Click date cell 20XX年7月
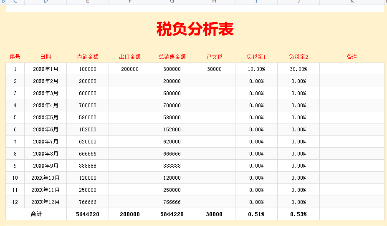This screenshot has height=226, width=387. [46, 141]
